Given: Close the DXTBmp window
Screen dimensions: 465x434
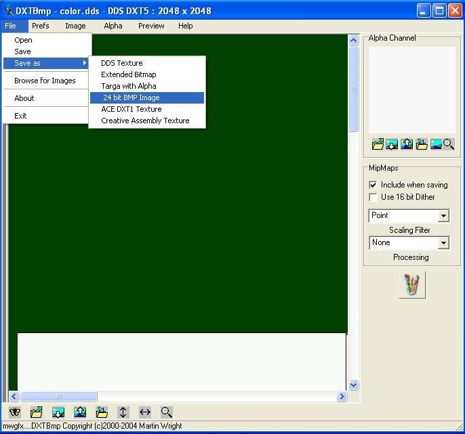Looking at the screenshot, I should (x=455, y=11).
